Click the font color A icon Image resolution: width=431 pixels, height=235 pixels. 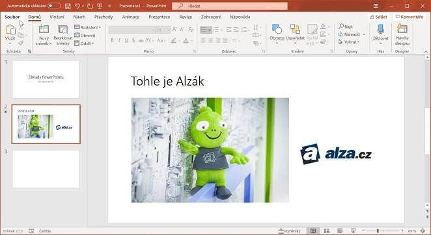(x=186, y=41)
